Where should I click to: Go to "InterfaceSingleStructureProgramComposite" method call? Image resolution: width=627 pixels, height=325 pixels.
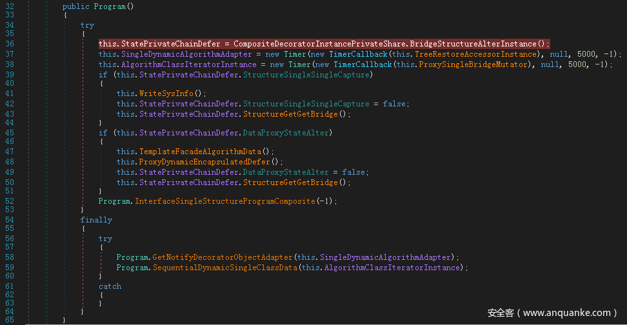pyautogui.click(x=224, y=201)
